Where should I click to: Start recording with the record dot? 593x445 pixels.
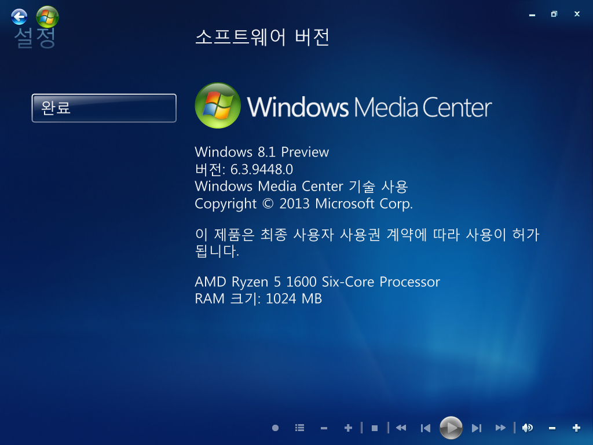[x=275, y=428]
